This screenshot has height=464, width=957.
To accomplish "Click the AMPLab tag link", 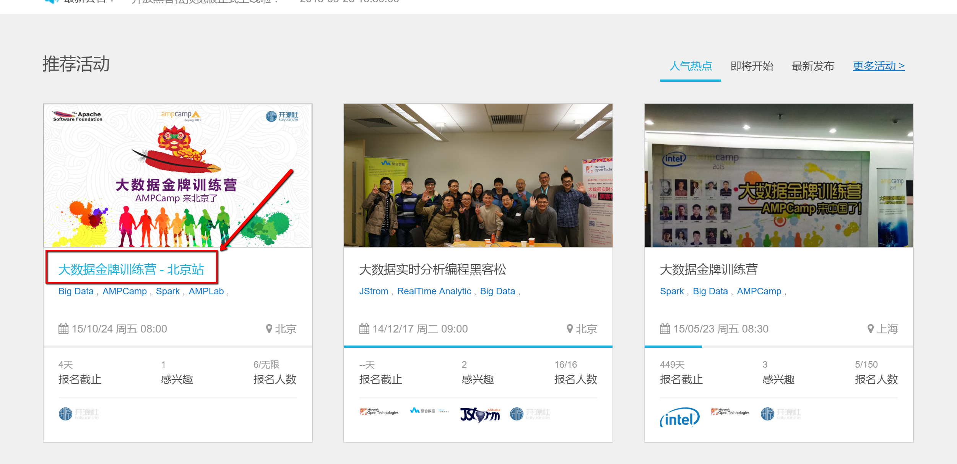I will pos(206,291).
